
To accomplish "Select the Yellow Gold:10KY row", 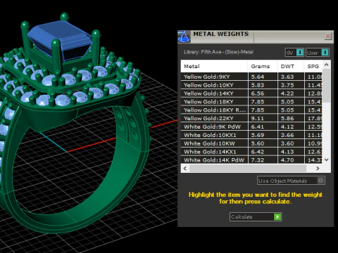I will tap(251, 85).
